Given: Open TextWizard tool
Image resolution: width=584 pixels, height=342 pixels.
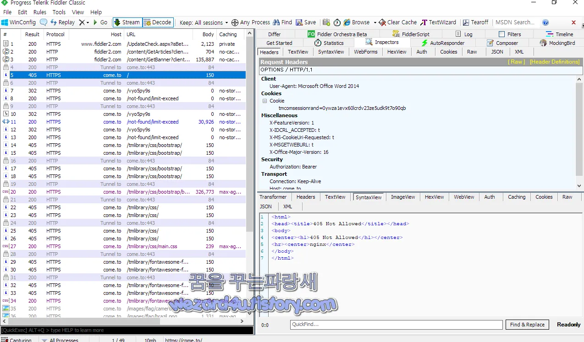Looking at the screenshot, I should coord(438,22).
